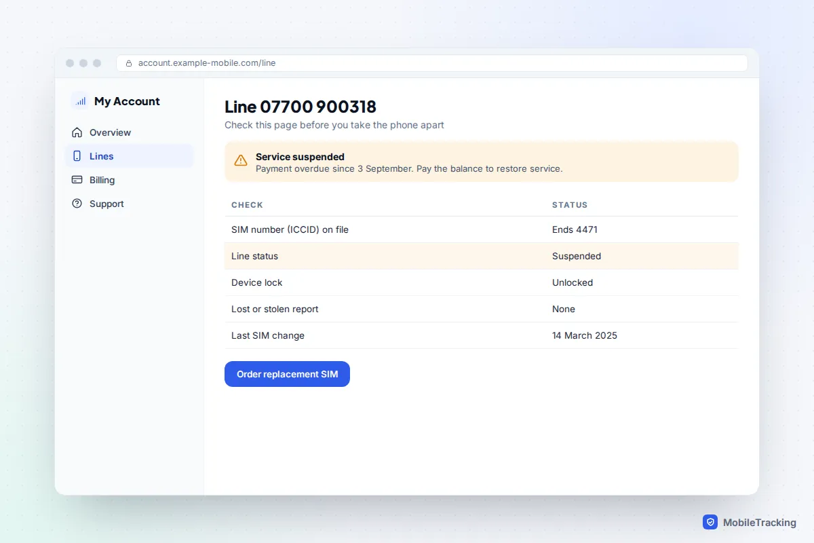Click the Suspended status value
Viewport: 814px width, 543px height.
coord(577,256)
